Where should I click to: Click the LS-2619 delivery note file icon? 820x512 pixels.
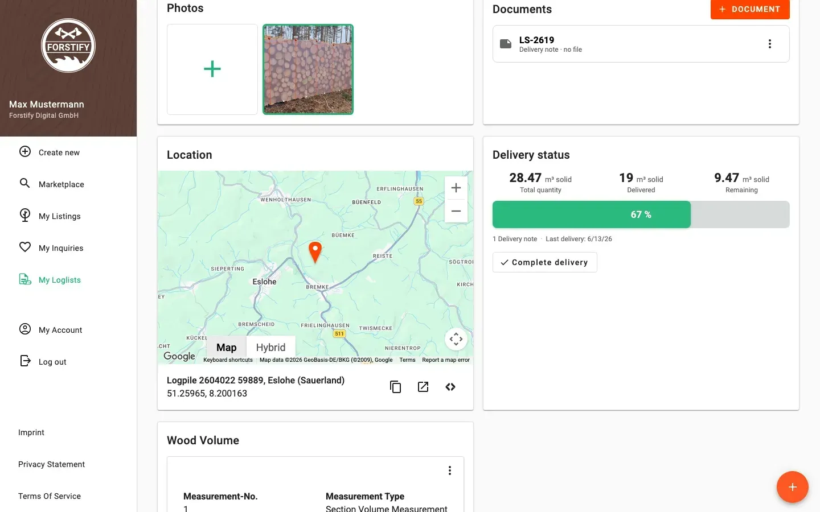(x=506, y=44)
